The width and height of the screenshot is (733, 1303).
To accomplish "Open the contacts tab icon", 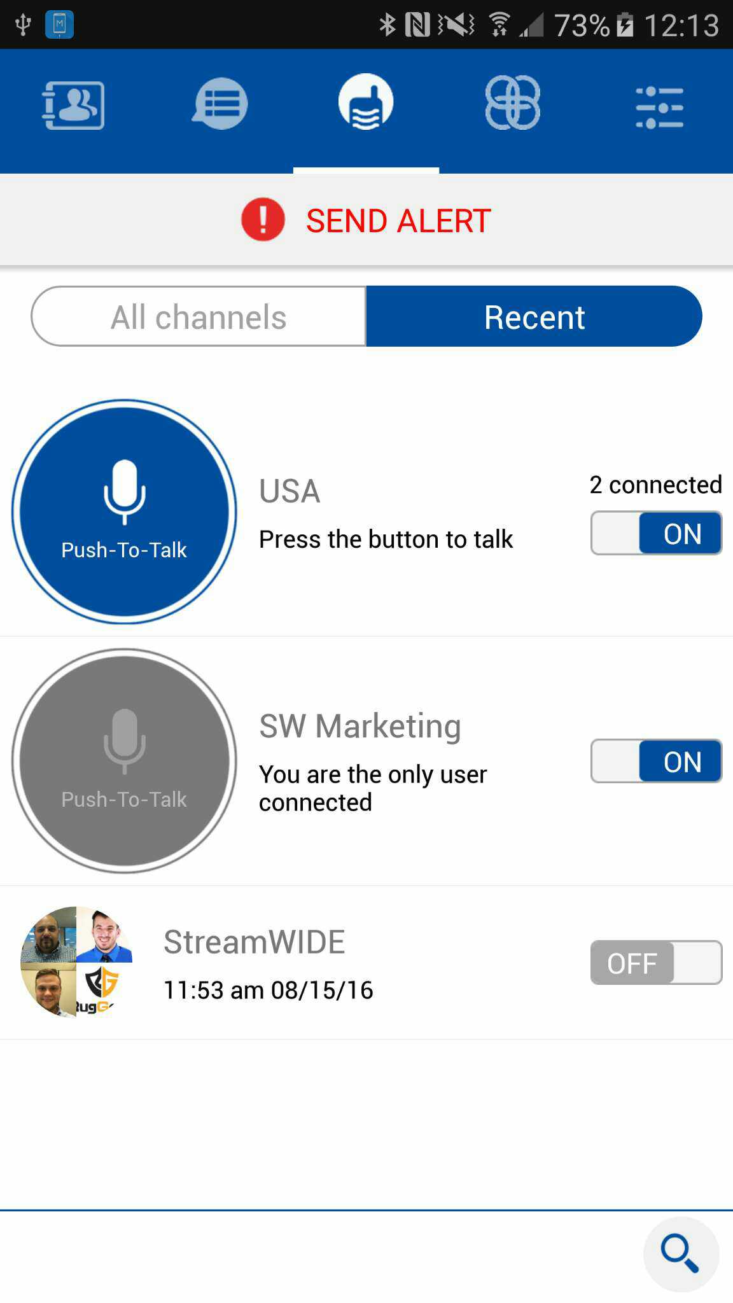I will coord(73,105).
